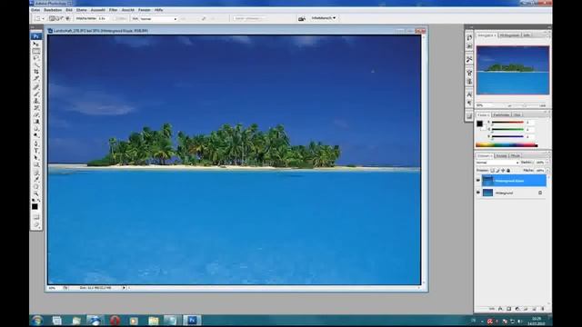The height and width of the screenshot is (327, 582).
Task: Select the Horizontal Type tool
Action: coord(36,151)
